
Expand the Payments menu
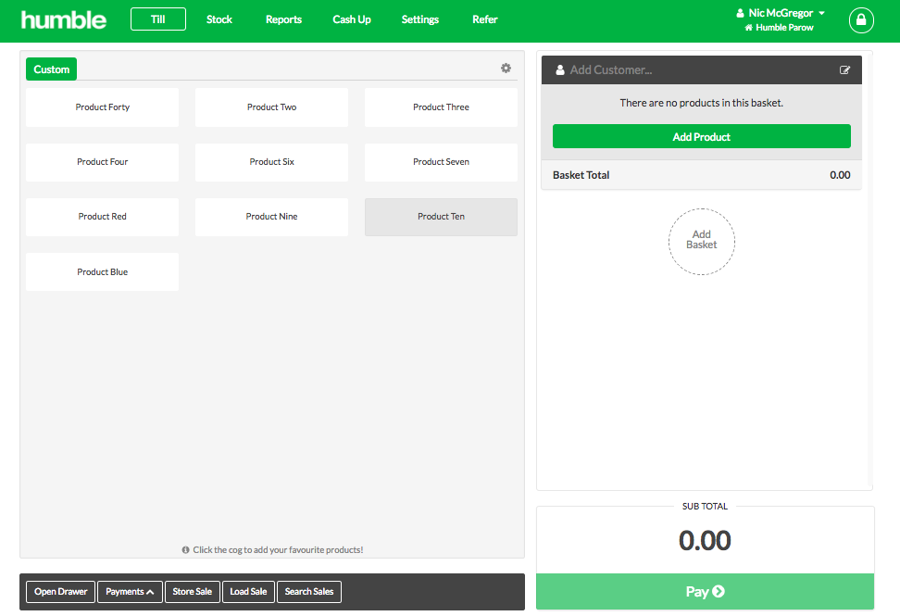point(130,592)
